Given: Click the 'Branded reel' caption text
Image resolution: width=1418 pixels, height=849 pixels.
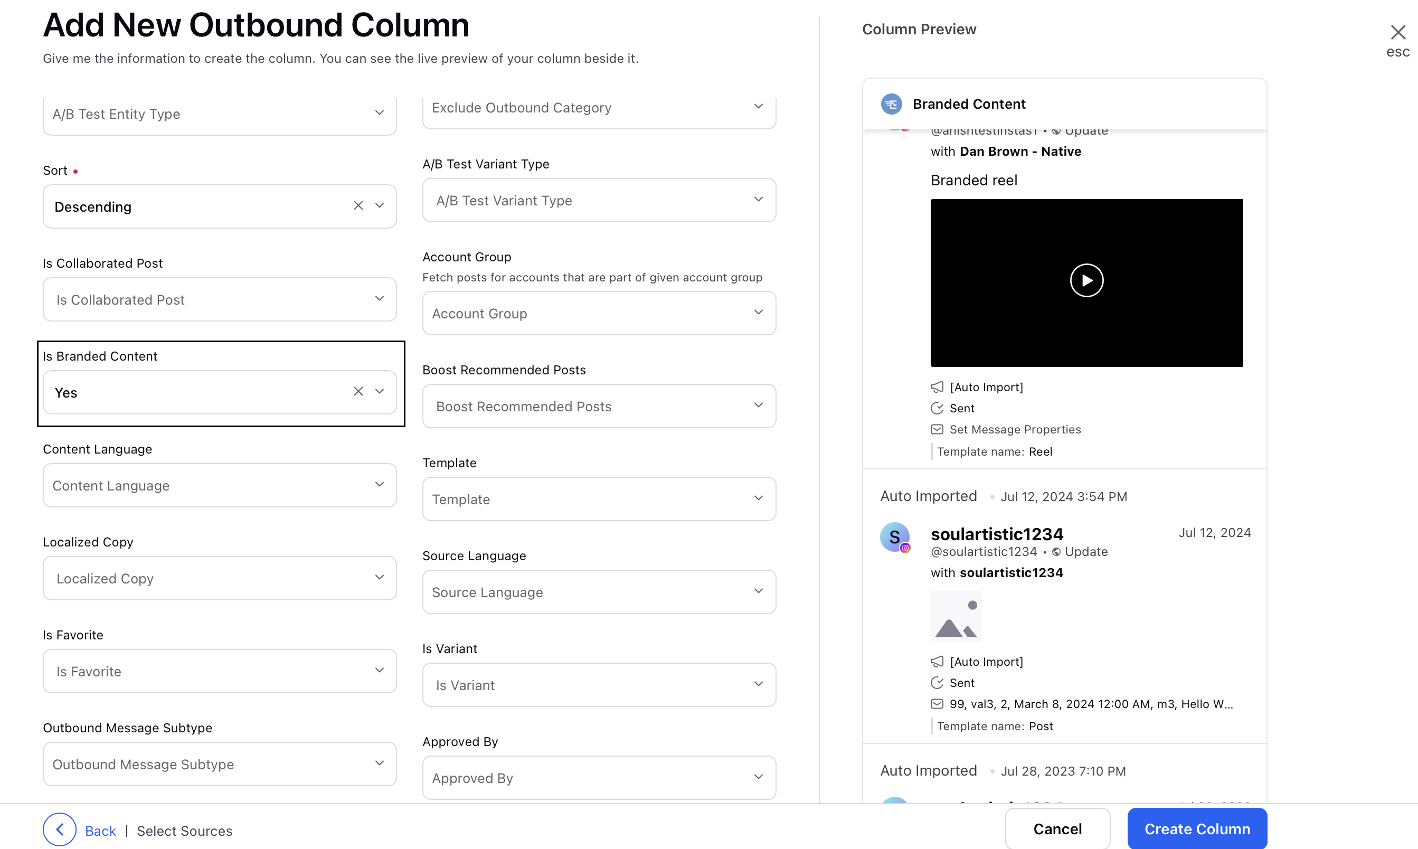Looking at the screenshot, I should click(973, 180).
